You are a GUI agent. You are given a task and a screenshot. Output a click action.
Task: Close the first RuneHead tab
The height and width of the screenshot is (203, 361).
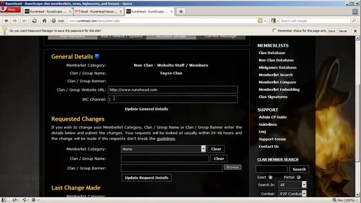[70, 11]
